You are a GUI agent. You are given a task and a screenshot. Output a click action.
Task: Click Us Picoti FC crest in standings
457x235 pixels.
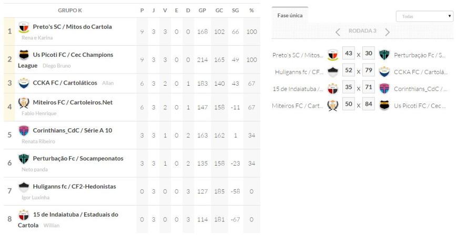24,55
